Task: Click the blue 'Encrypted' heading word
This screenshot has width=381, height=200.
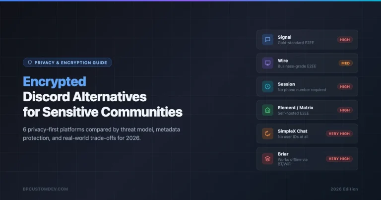Action: coord(55,82)
